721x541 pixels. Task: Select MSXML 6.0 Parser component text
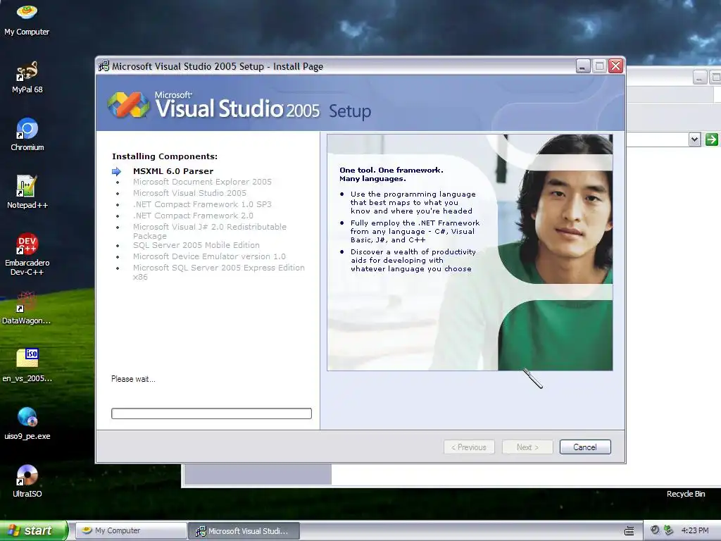click(x=173, y=171)
